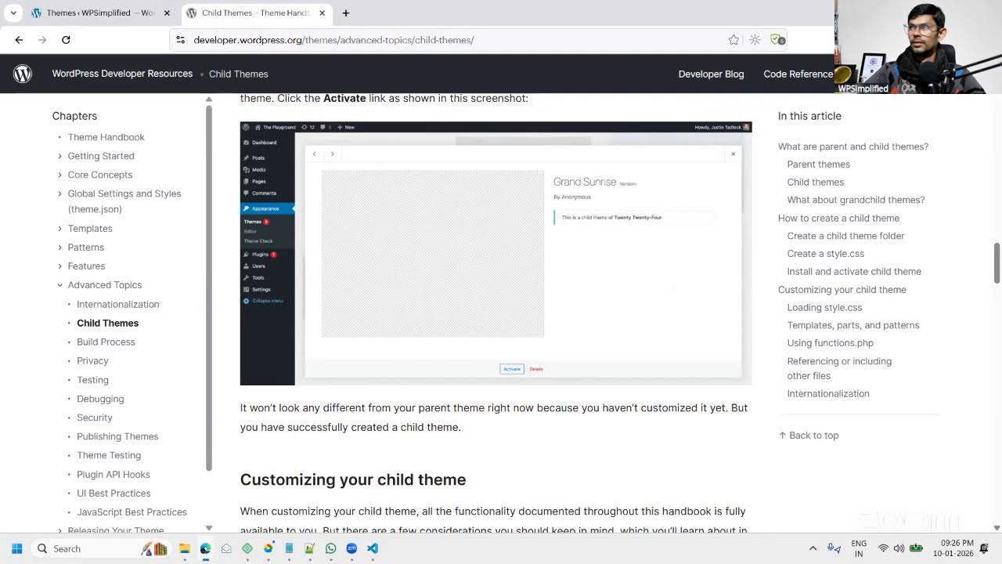1002x564 pixels.
Task: Open Zoom from the taskbar
Action: point(351,548)
